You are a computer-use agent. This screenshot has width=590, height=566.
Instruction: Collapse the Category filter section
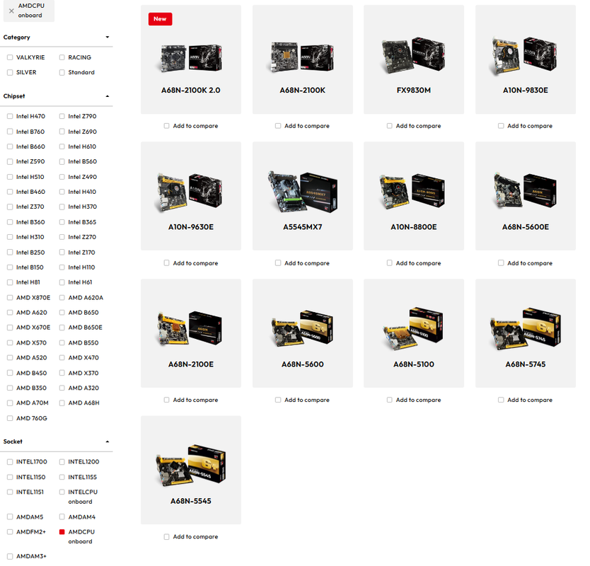[108, 37]
